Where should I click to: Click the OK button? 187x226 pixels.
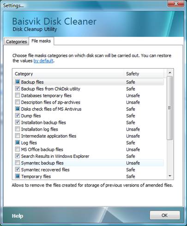point(165,215)
